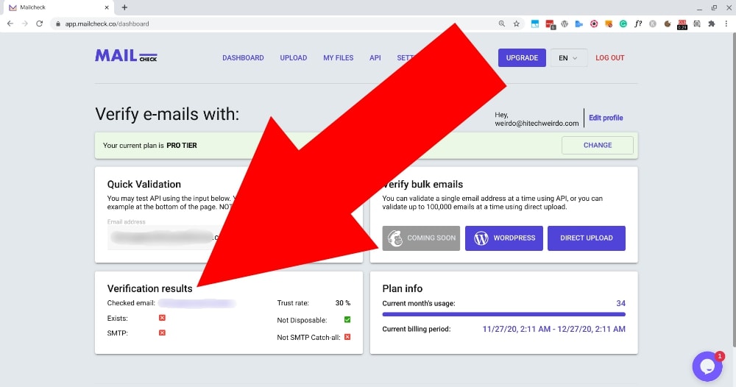
Task: Click the weirdo@hitechweirdo.com account email
Action: click(537, 124)
